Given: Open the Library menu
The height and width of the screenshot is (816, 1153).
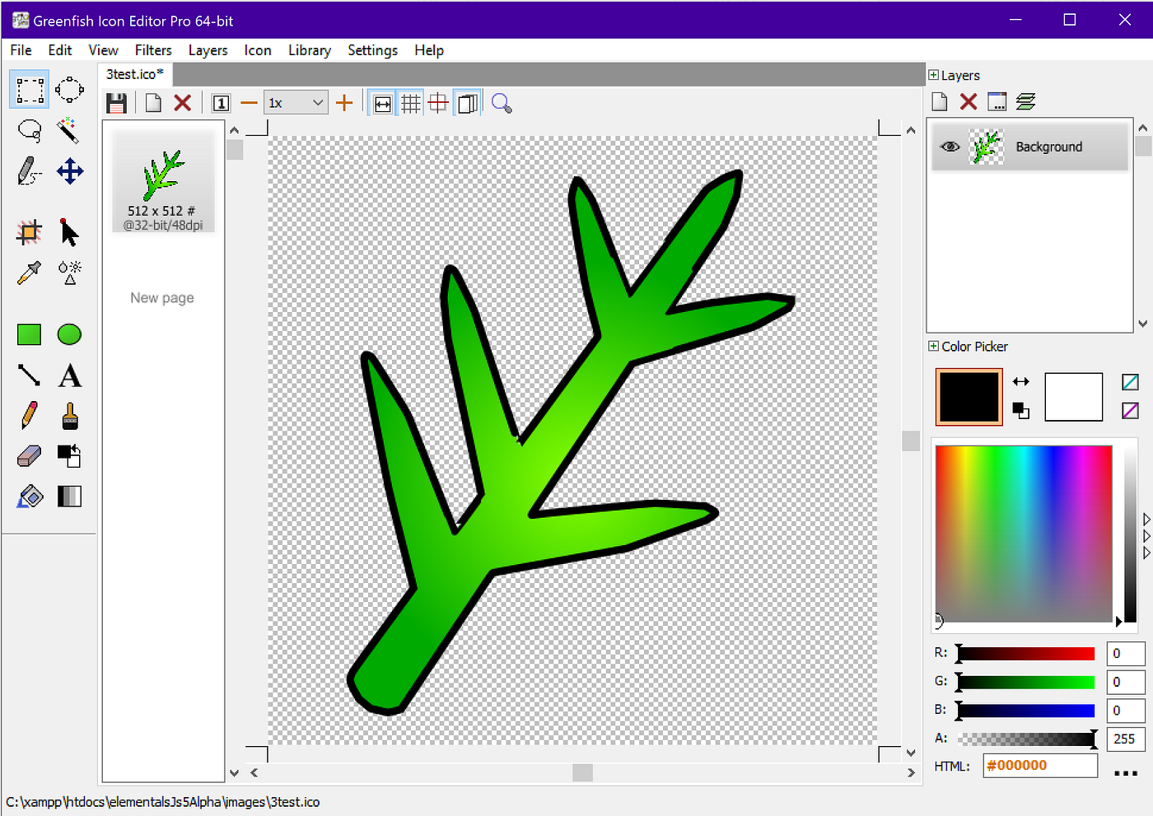Looking at the screenshot, I should click(310, 50).
